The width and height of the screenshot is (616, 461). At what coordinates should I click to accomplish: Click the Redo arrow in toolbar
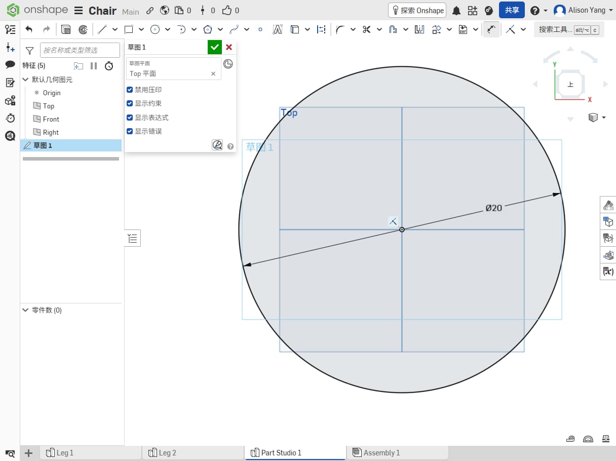coord(46,29)
